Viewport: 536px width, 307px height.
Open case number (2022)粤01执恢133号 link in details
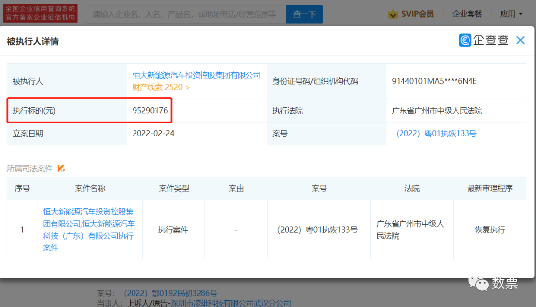(436, 133)
